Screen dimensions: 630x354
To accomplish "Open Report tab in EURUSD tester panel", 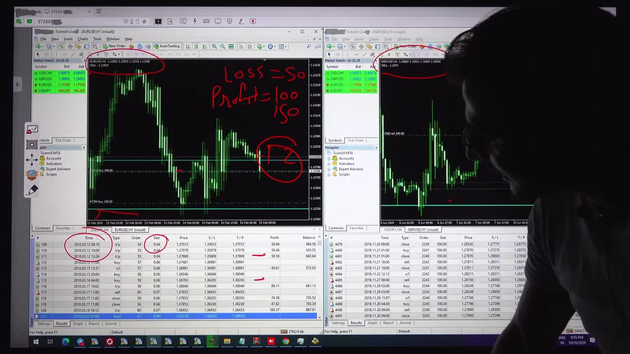I will (x=94, y=324).
